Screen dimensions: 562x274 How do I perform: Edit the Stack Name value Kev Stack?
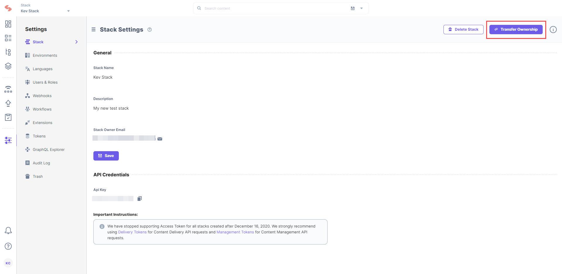pos(103,77)
